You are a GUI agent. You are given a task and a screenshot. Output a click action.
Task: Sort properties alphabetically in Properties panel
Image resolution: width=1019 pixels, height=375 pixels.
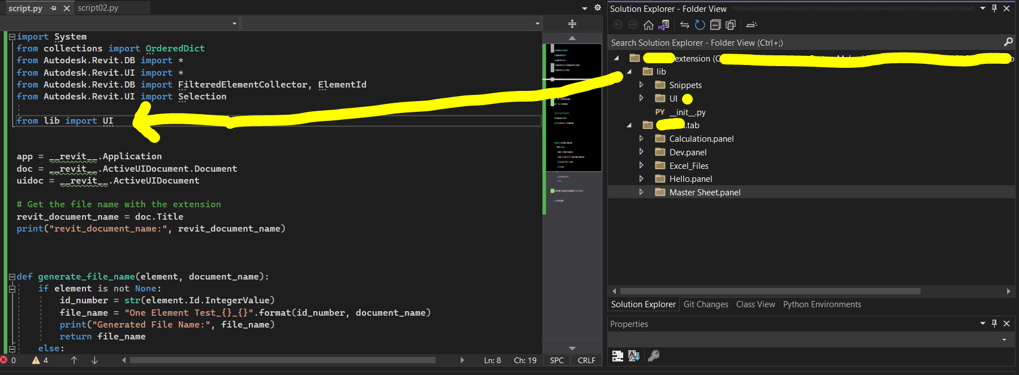[633, 356]
